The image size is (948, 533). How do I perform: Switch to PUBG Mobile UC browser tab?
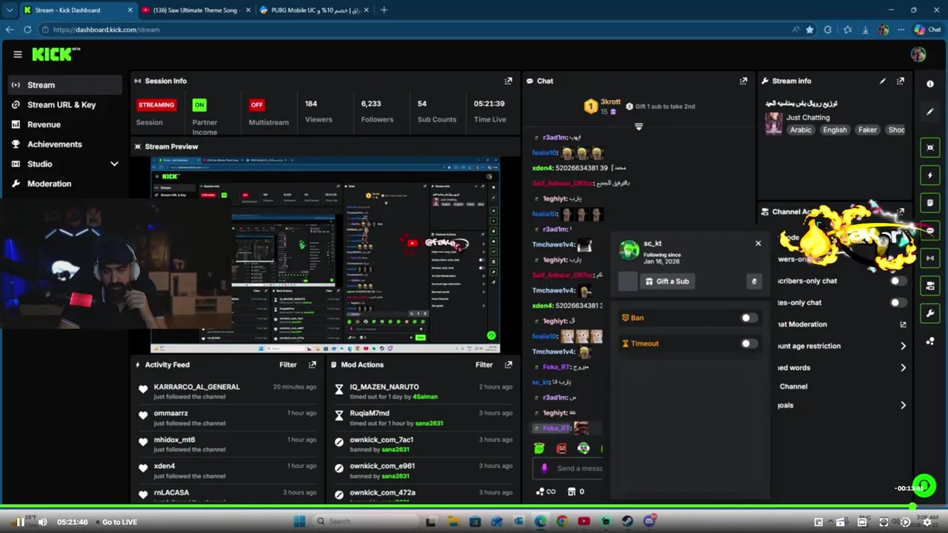pyautogui.click(x=314, y=10)
